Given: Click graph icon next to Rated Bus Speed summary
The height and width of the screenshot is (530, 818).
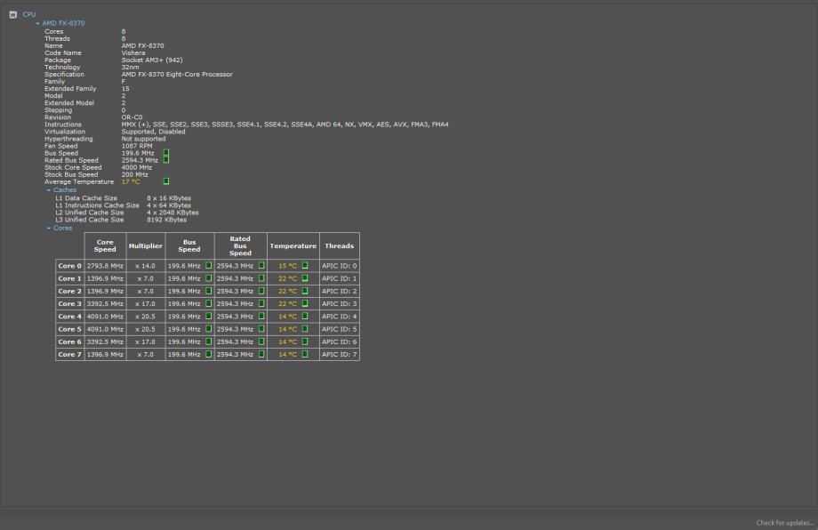Looking at the screenshot, I should tap(166, 160).
